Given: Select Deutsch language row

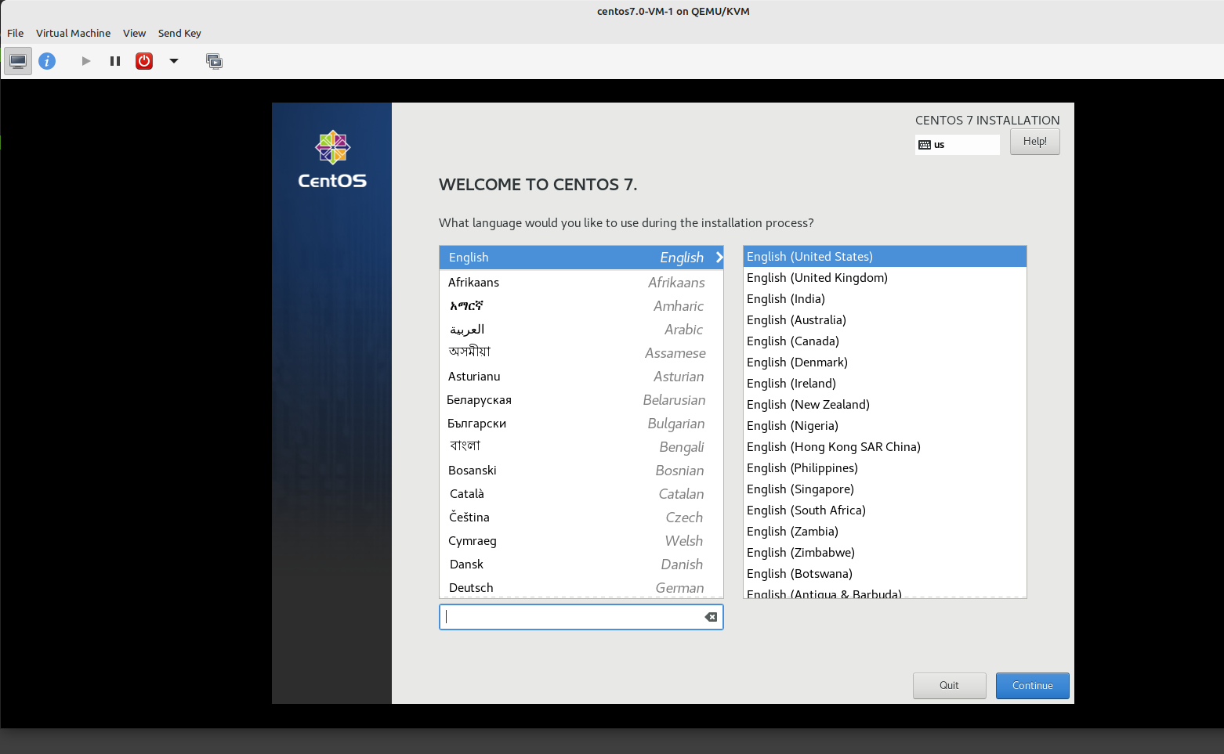Looking at the screenshot, I should click(581, 587).
